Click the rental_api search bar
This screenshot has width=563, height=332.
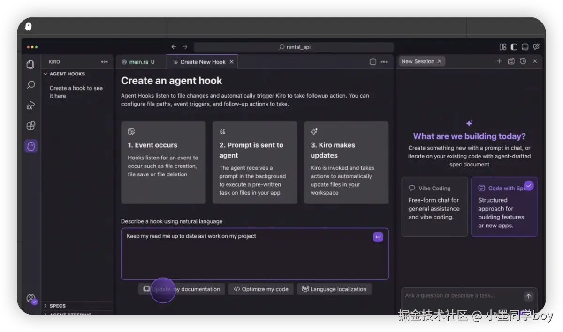(294, 47)
